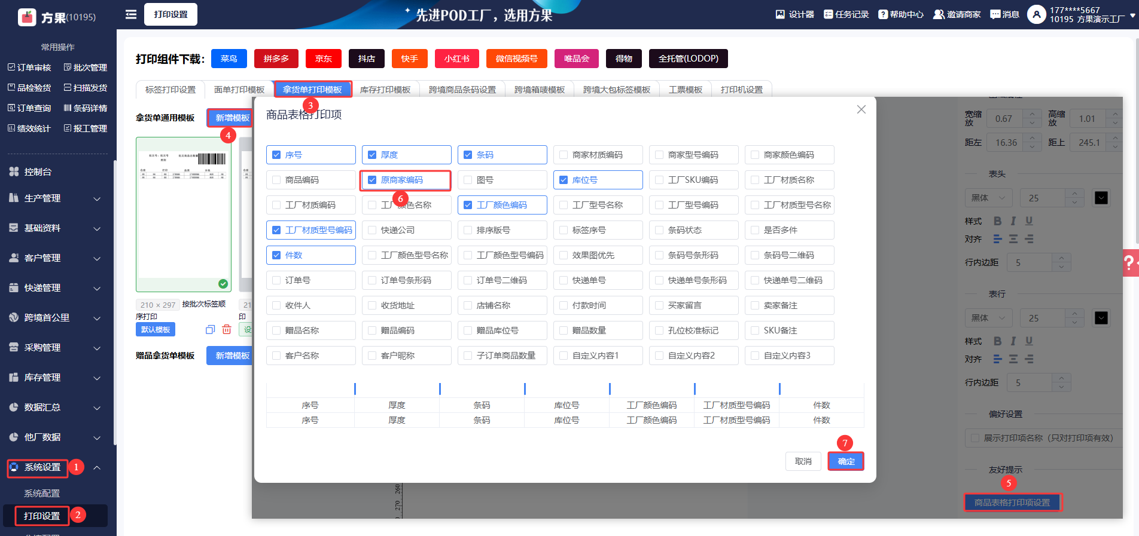
Task: Open the 表头 font dropdown 黑体
Action: [x=988, y=198]
